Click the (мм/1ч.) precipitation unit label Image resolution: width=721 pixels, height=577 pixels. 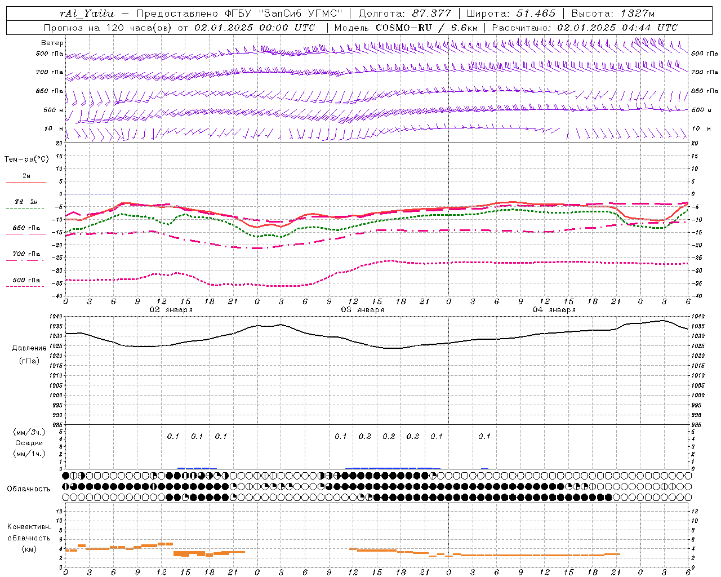pyautogui.click(x=29, y=454)
